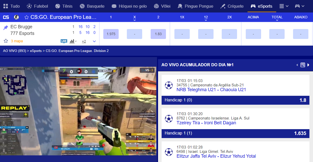Select the Tudo menu item
Screen dimensions: 313x162
click(10, 6)
